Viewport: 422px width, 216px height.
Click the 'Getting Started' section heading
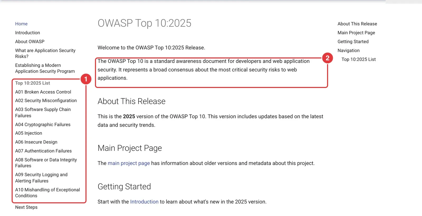tap(124, 186)
